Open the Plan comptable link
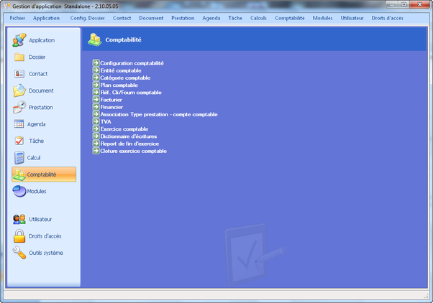This screenshot has width=433, height=303. 119,85
